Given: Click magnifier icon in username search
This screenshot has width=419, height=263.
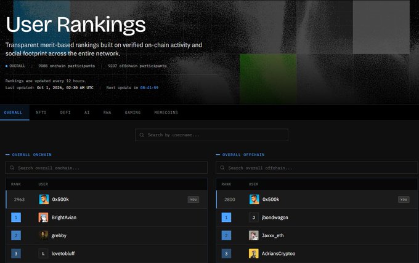Looking at the screenshot, I should click(142, 135).
